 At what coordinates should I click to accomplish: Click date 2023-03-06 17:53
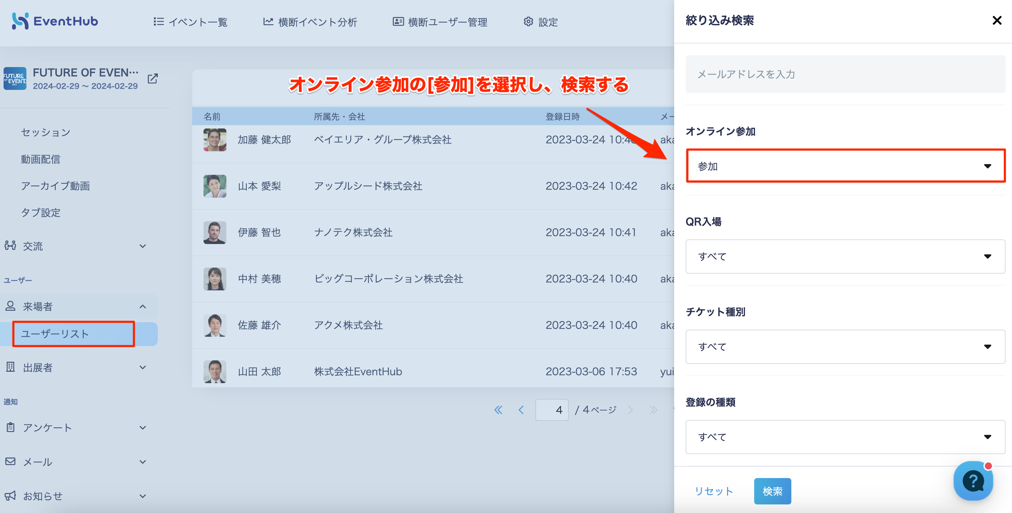click(x=591, y=371)
